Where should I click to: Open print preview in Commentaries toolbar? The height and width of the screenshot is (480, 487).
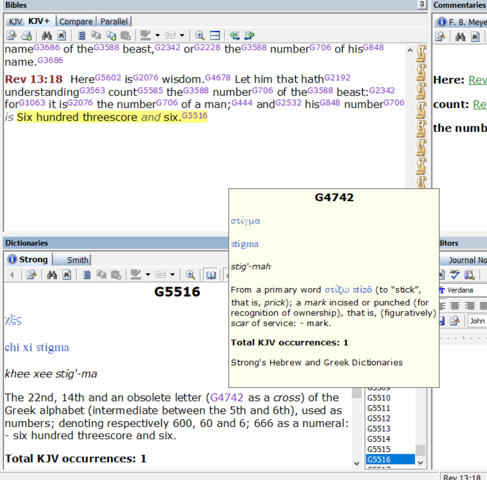click(440, 37)
